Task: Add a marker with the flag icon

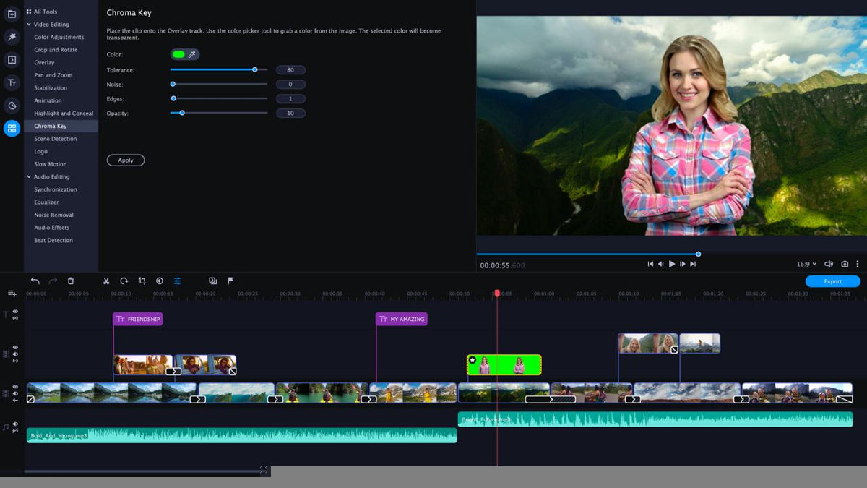Action: 230,281
